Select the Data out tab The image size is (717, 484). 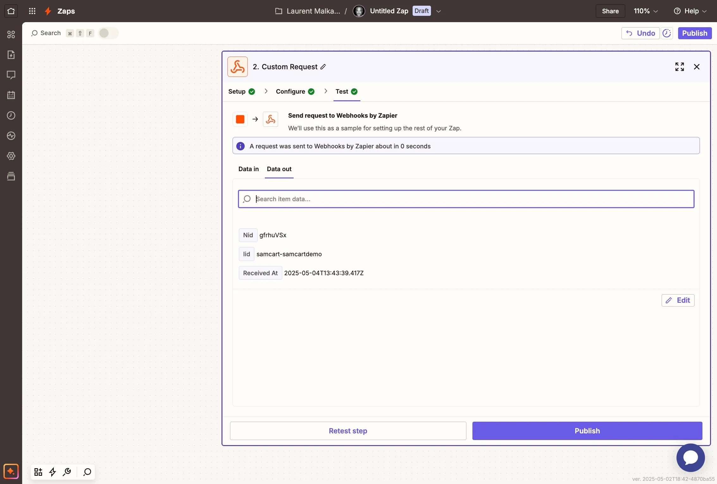(279, 169)
